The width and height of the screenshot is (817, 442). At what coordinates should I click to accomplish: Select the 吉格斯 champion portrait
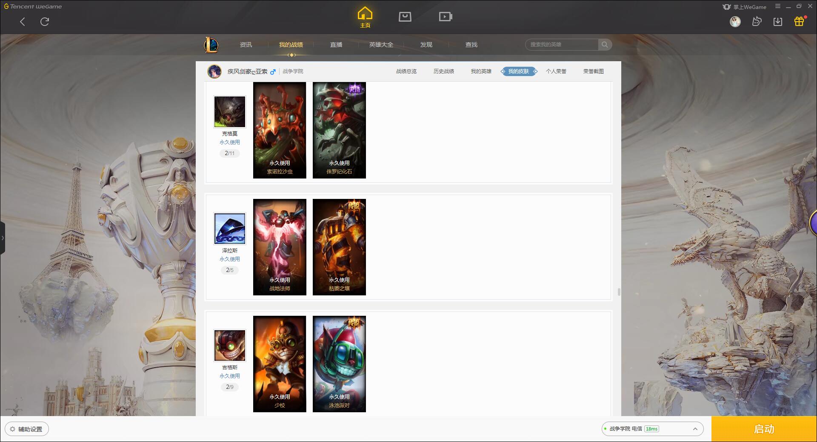(x=230, y=346)
